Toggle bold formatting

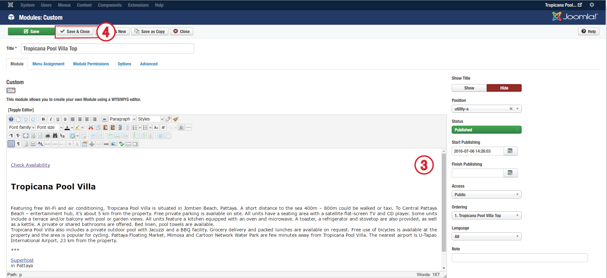coord(43,119)
